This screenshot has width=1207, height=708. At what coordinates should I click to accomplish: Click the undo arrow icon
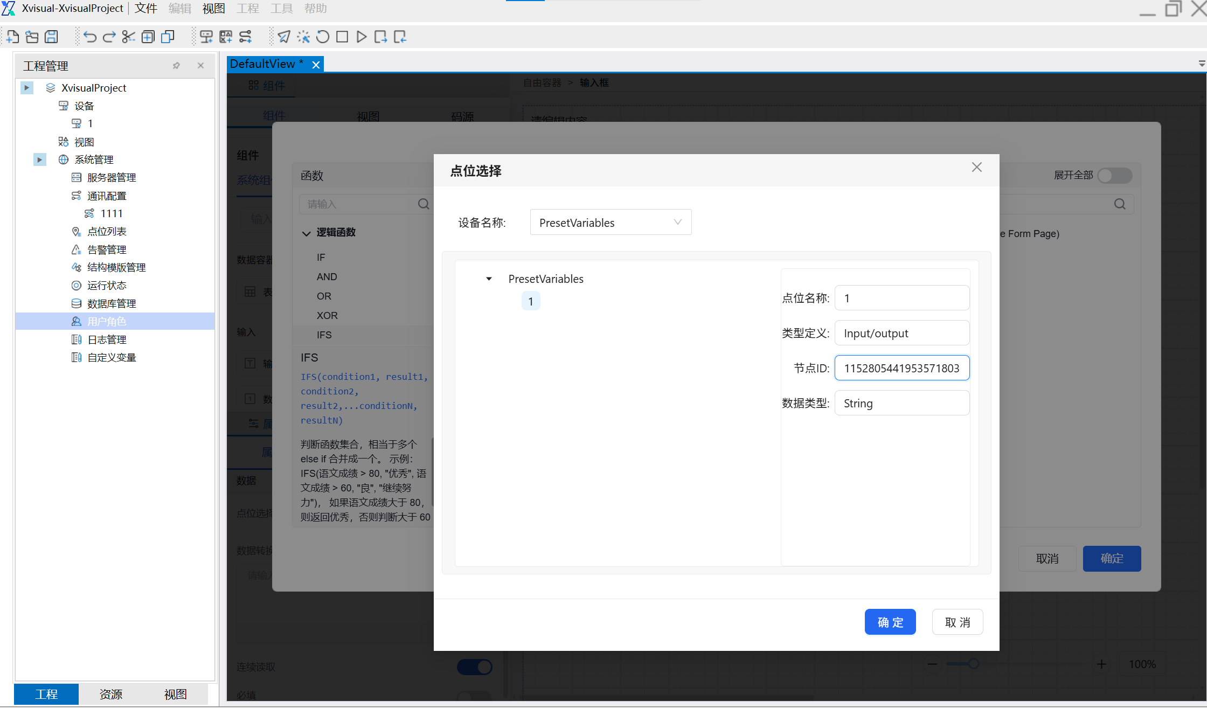click(x=89, y=37)
